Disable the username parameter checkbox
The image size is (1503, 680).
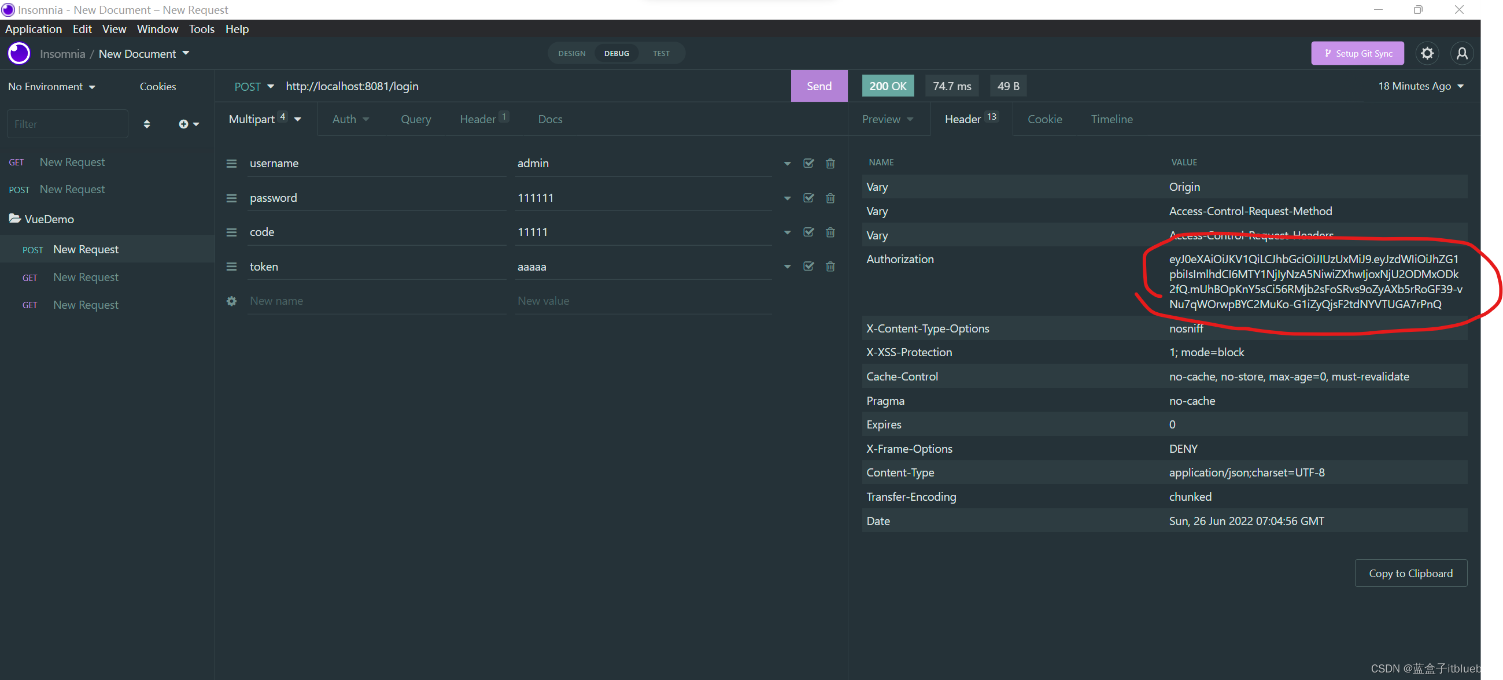pos(808,163)
